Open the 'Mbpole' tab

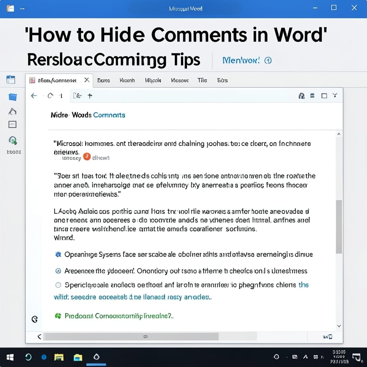pyautogui.click(x=153, y=80)
